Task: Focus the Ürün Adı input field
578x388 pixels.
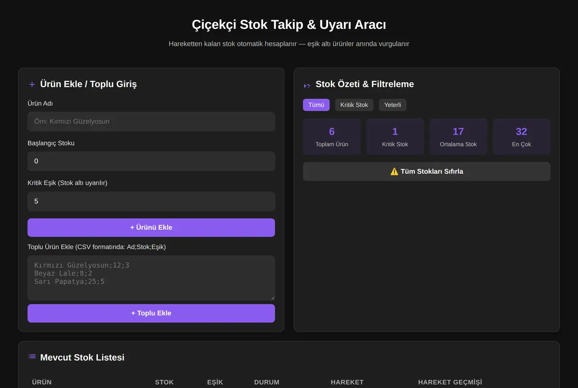Action: 151,122
